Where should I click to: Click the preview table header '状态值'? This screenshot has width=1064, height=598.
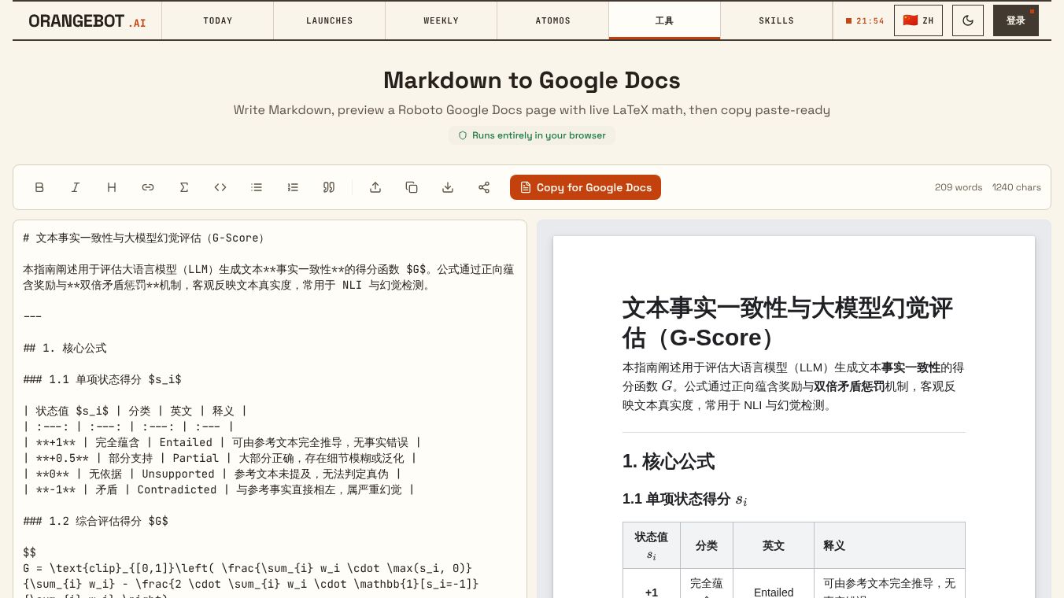(652, 545)
